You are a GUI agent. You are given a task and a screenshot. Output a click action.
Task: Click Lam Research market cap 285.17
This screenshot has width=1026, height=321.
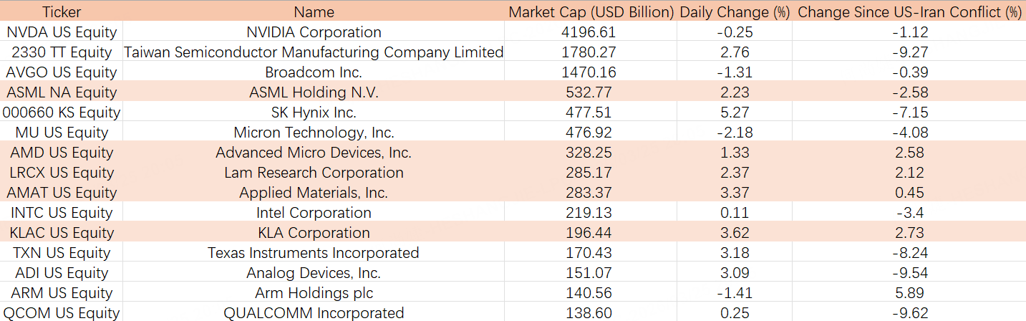click(591, 173)
